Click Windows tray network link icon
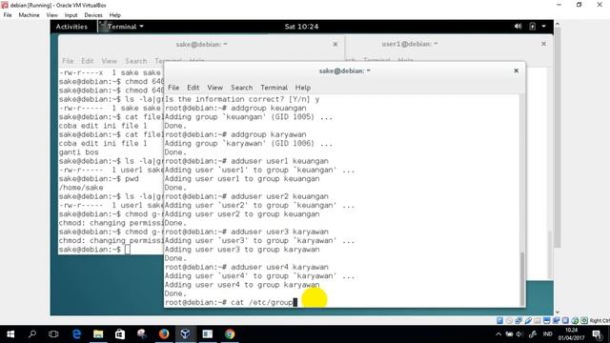This screenshot has width=610, height=343. tap(533, 334)
